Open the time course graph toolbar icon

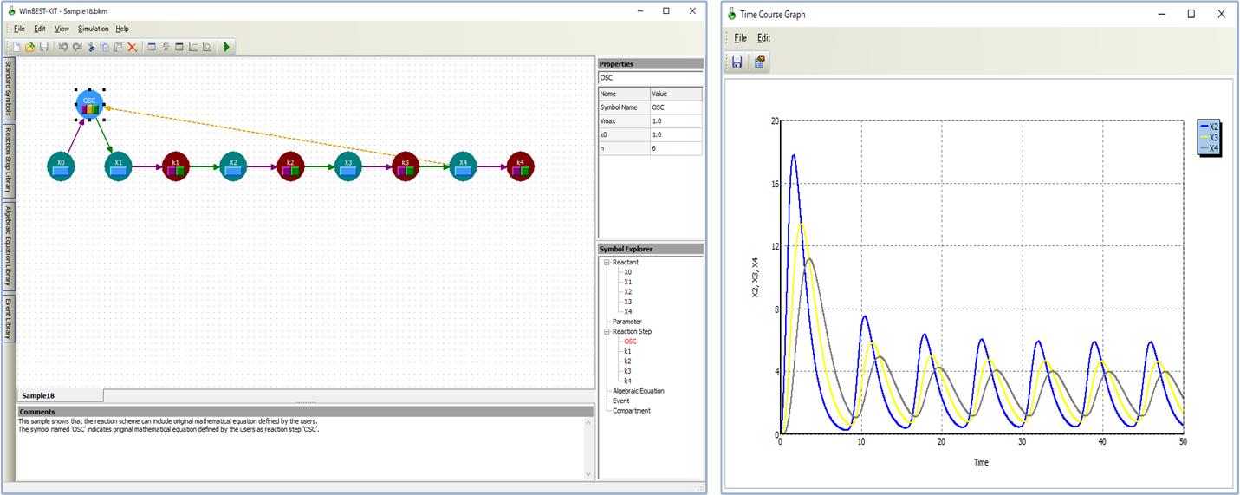point(193,47)
